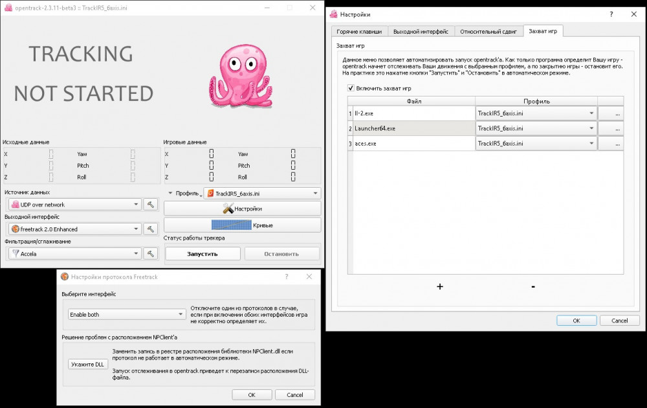This screenshot has height=408, width=647.
Task: Close the Настройки dialog window
Action: click(x=634, y=14)
